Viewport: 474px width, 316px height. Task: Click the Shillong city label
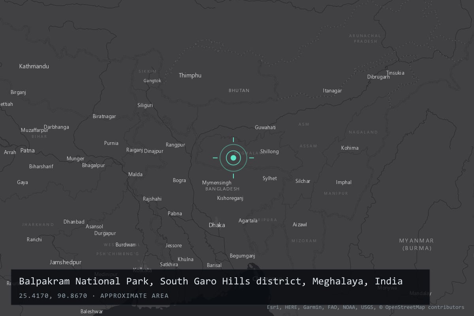269,151
